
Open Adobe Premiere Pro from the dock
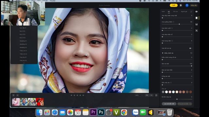pyautogui.click(x=93, y=112)
